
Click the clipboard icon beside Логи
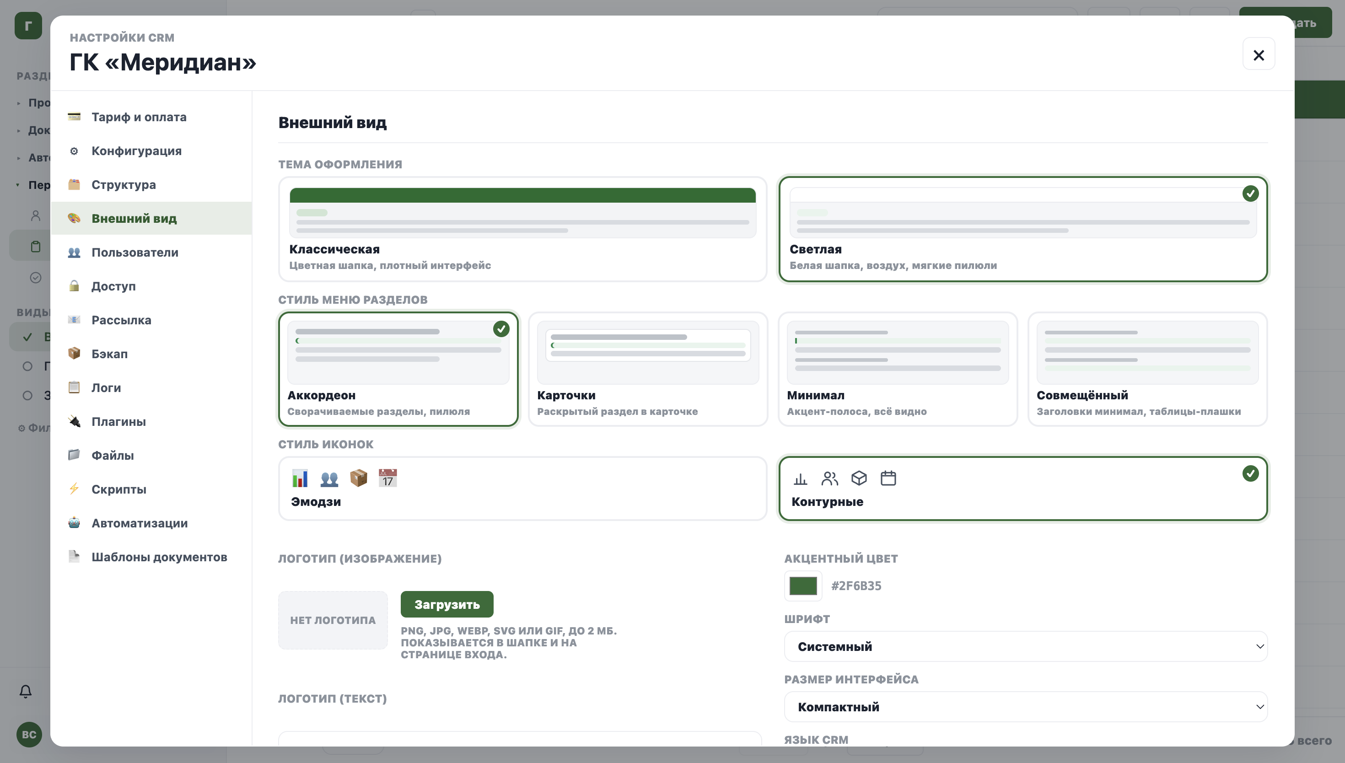pos(74,387)
